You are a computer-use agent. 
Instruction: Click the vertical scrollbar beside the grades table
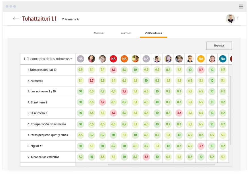click(x=230, y=111)
